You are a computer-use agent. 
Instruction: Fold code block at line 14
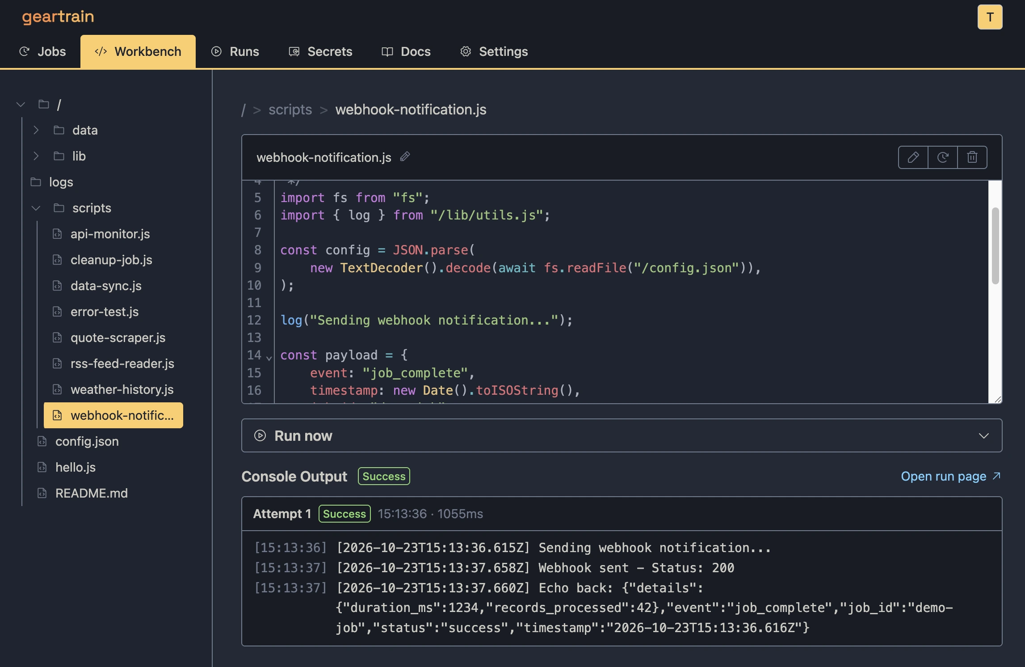(269, 358)
